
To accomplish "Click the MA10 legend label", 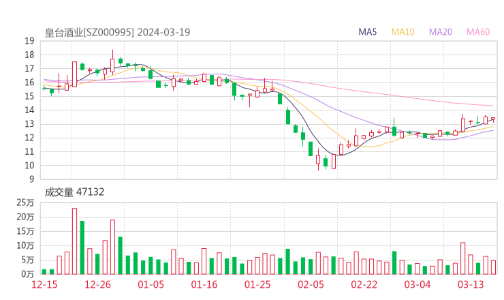I will pos(403,32).
